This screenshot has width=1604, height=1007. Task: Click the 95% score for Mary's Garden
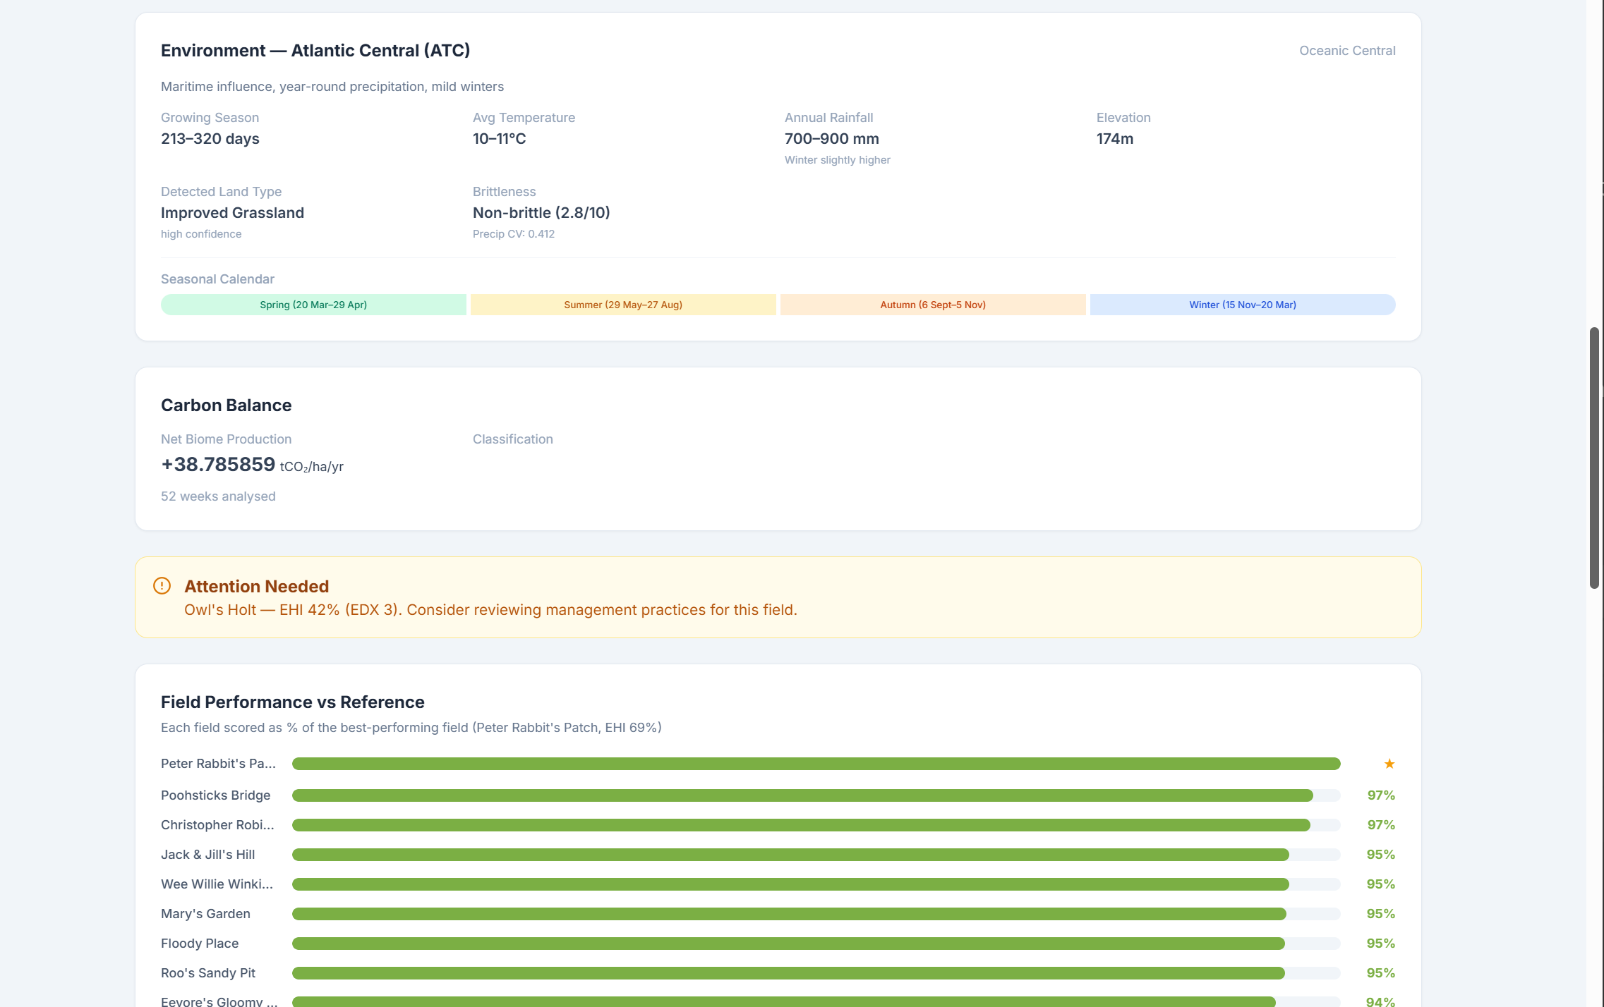click(1381, 914)
